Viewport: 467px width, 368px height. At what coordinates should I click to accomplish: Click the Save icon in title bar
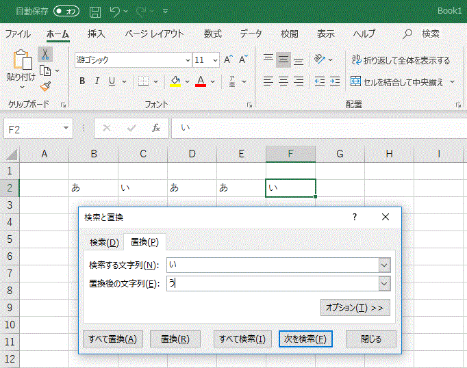tap(95, 12)
